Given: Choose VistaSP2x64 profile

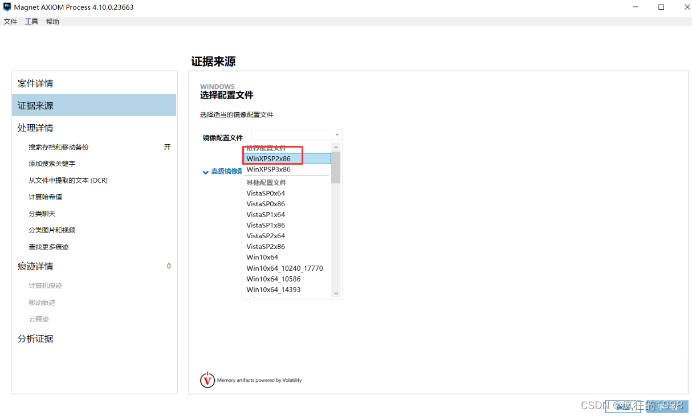Looking at the screenshot, I should (x=287, y=236).
